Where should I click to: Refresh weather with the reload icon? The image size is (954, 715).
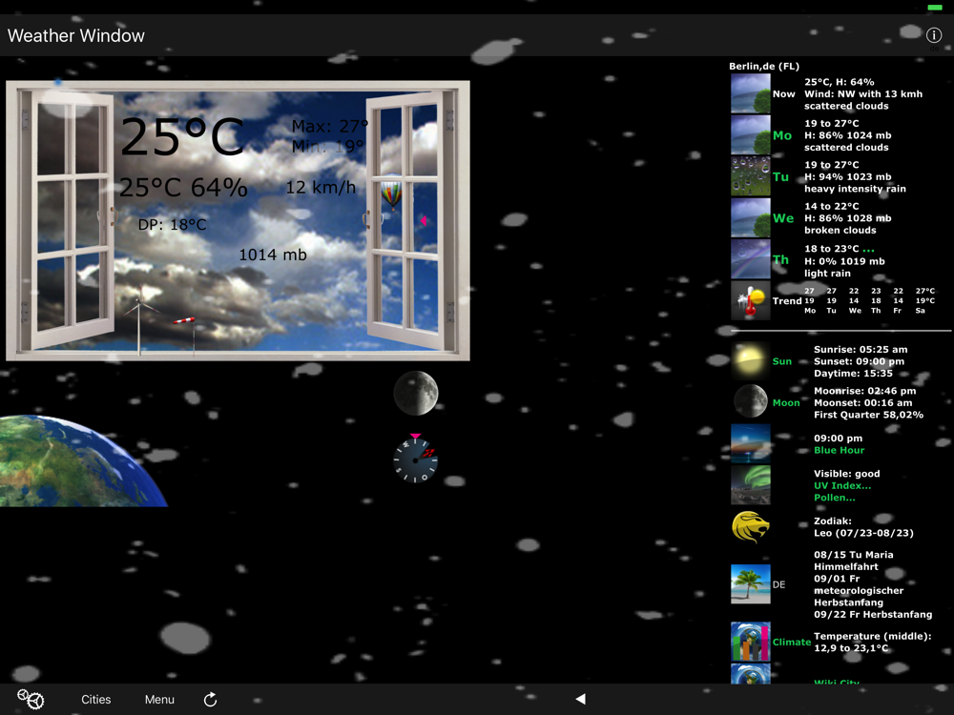point(211,699)
